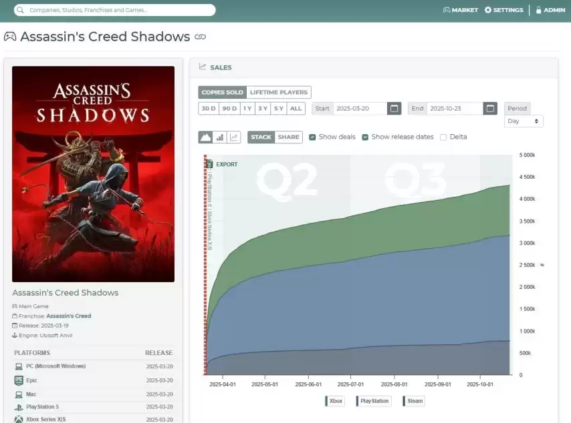
Task: Click the PlayStation 5 platform name
Action: point(42,406)
